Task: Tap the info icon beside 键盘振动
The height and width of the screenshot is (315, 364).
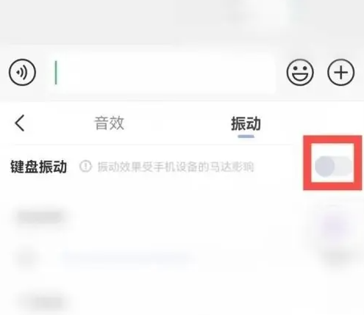Action: 85,167
